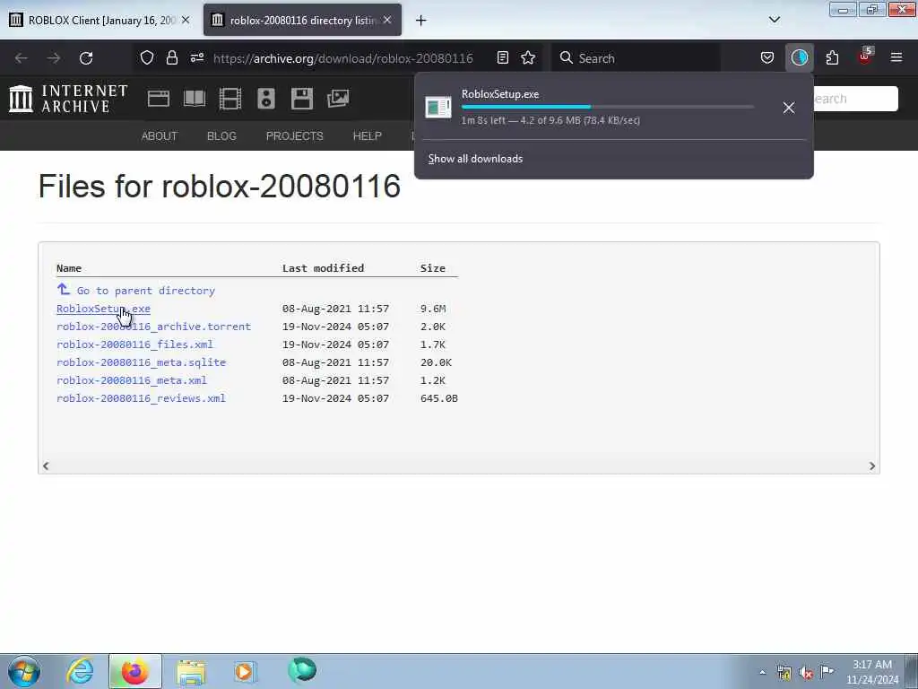Viewport: 918px width, 689px height.
Task: Open the HELP menu item
Action: (x=367, y=136)
